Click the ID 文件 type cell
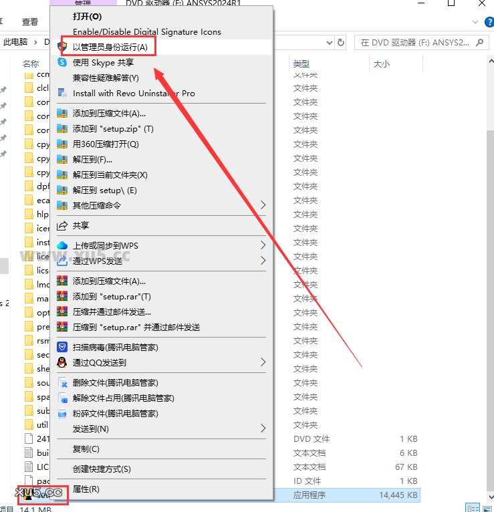The height and width of the screenshot is (512, 494). point(307,481)
